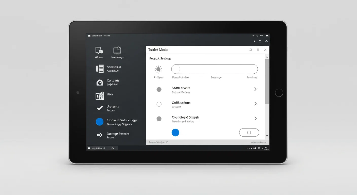The height and width of the screenshot is (195, 357).
Task: Click the menu lines icon in Tablet Mode title bar
Action: point(258,50)
